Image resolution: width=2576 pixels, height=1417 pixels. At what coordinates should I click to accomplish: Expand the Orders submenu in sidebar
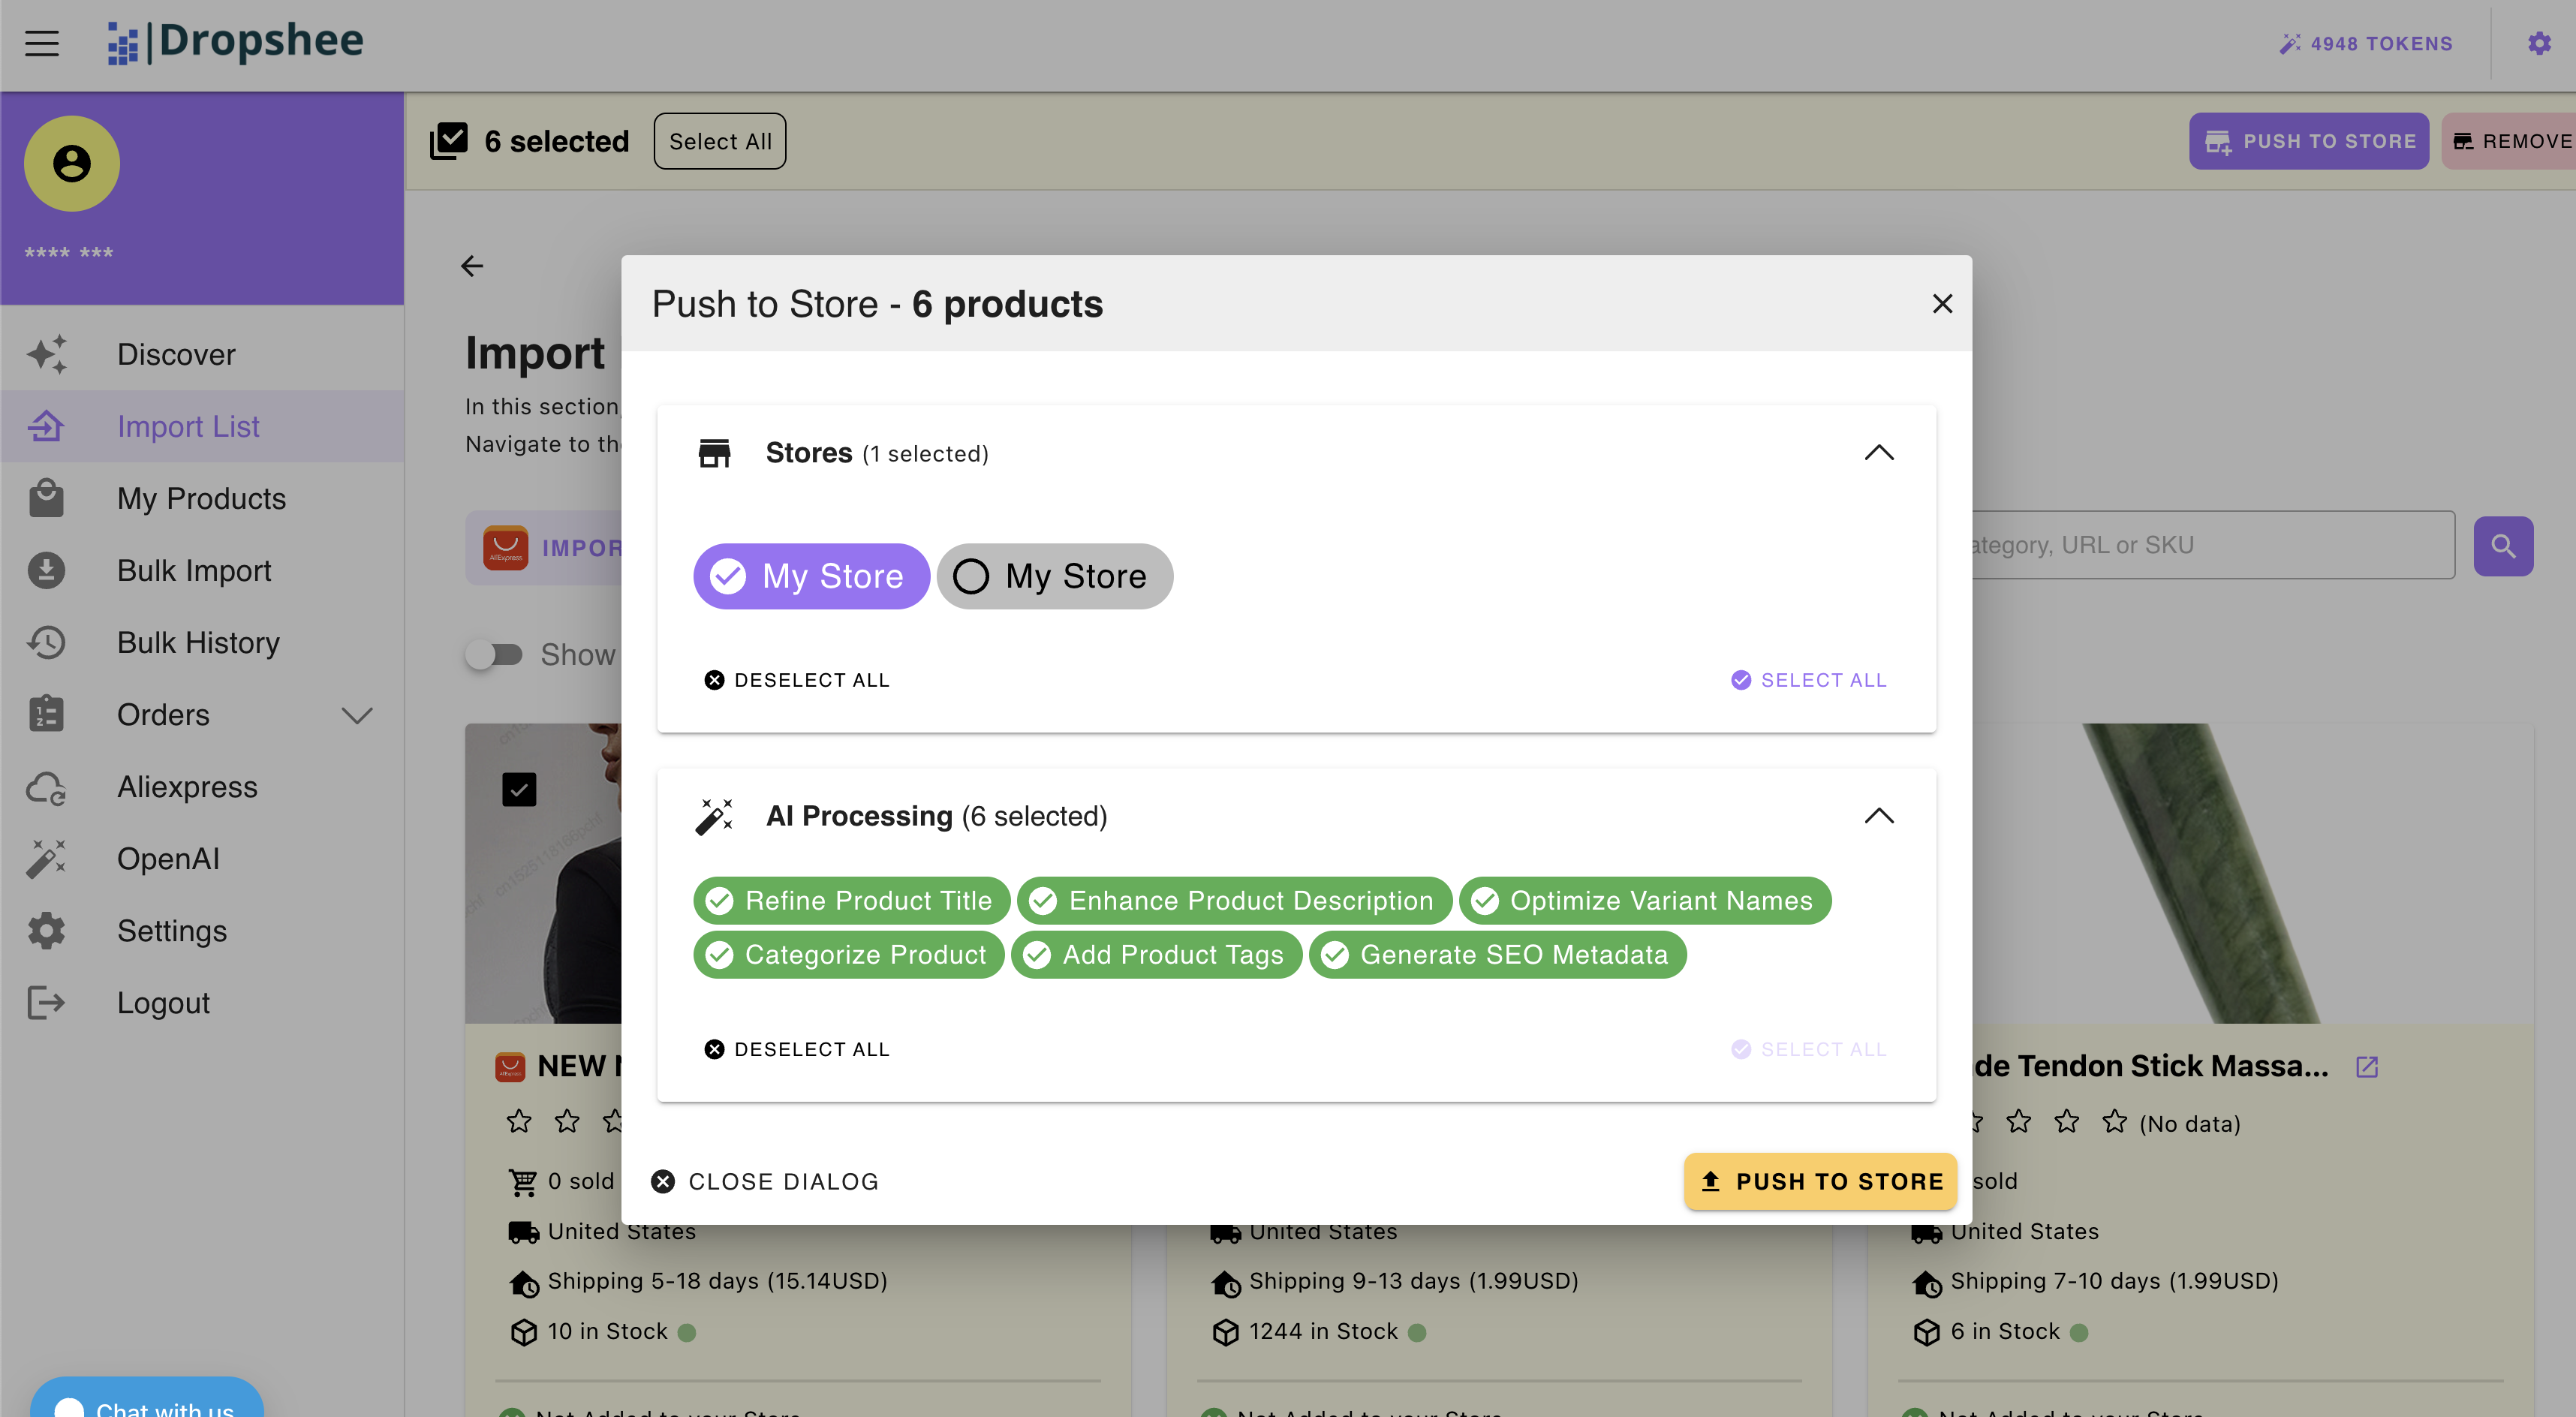pos(357,715)
